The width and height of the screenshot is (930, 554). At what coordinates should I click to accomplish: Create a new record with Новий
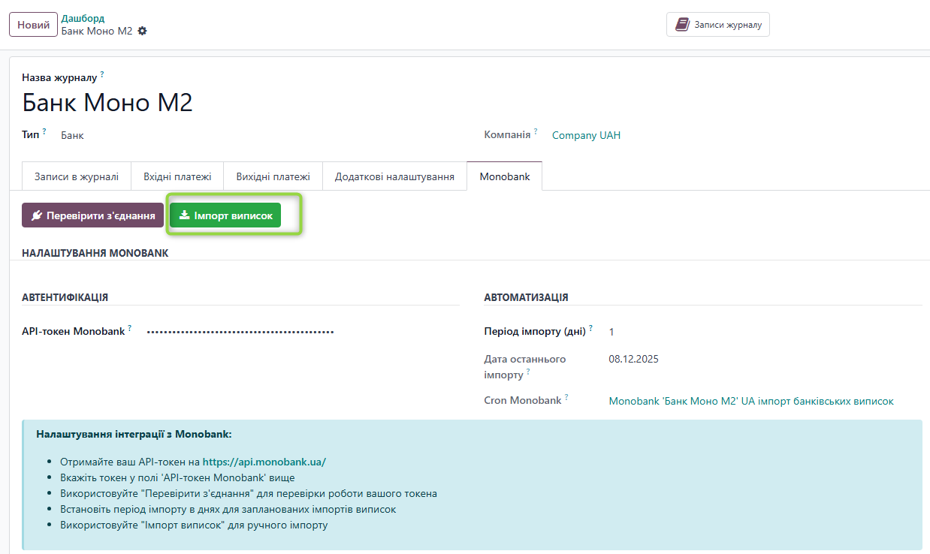33,24
